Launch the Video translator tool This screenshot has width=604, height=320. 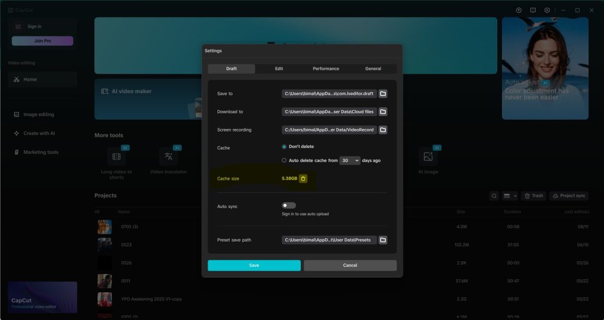168,157
